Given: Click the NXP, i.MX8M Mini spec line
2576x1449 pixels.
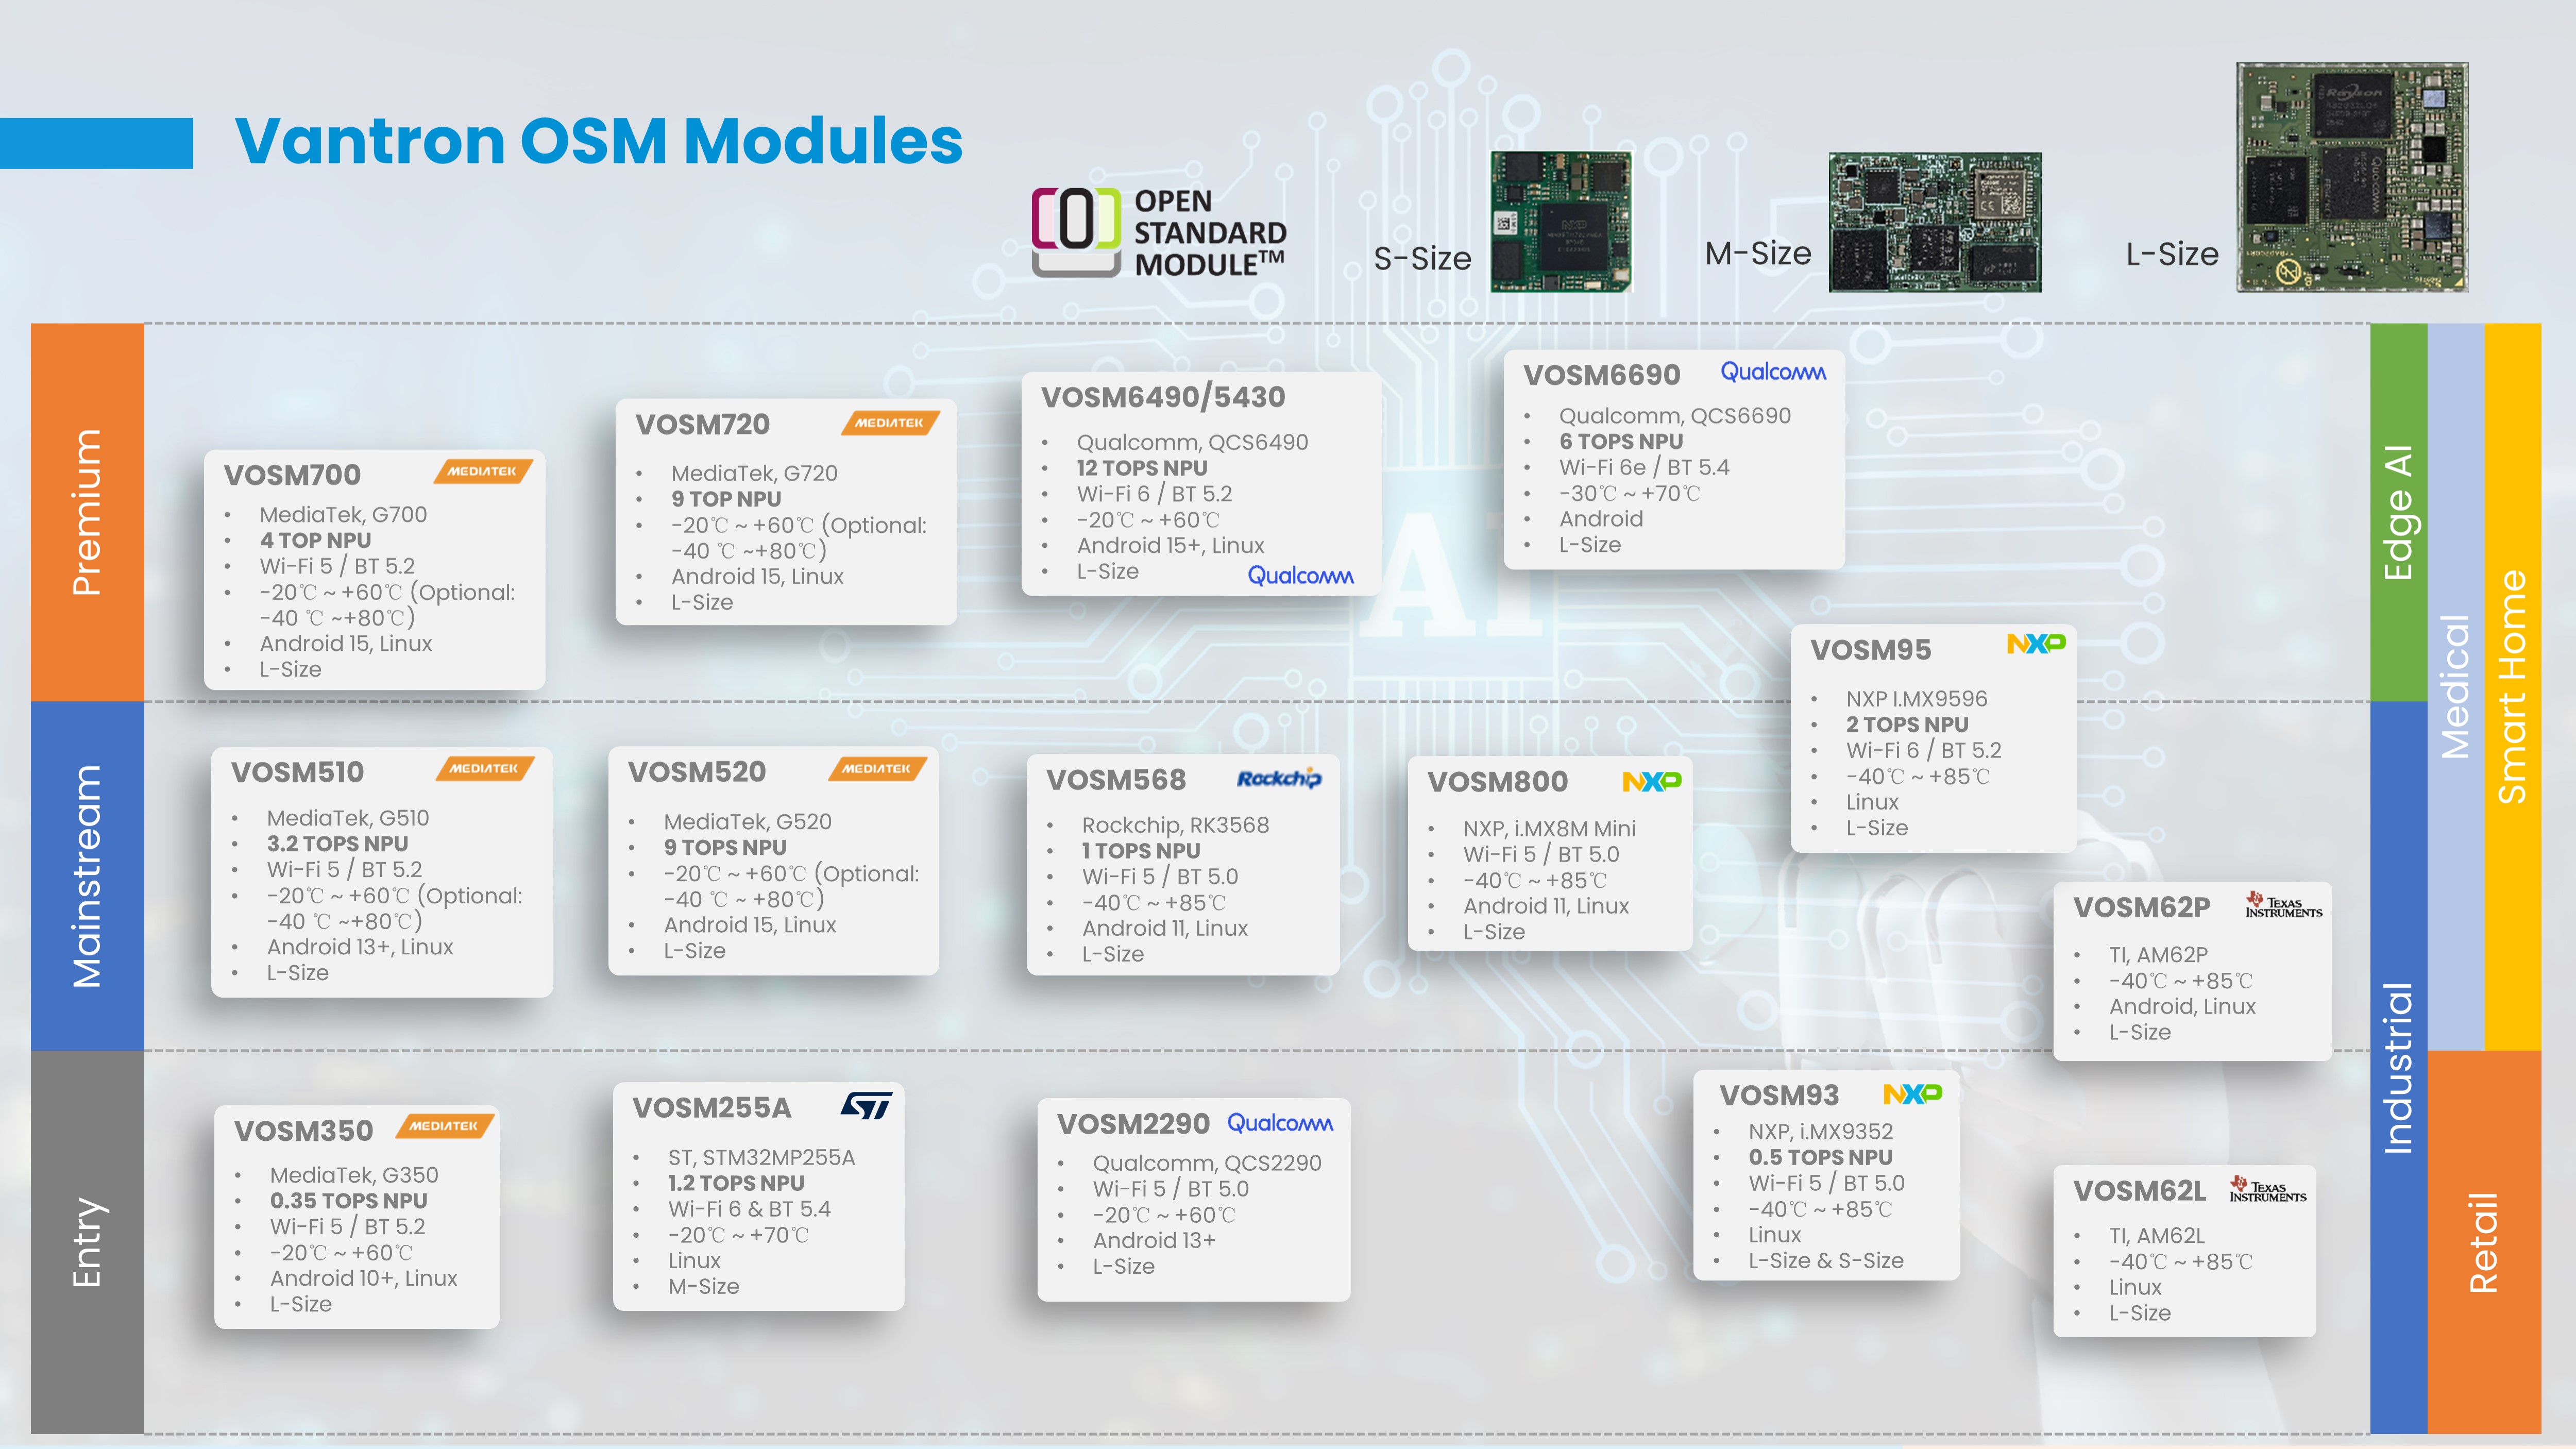Looking at the screenshot, I should pos(1549,829).
